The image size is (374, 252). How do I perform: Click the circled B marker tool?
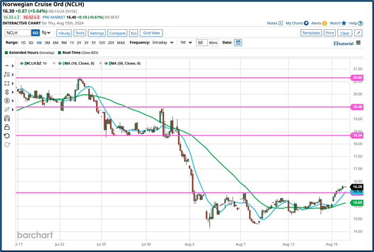[7, 100]
